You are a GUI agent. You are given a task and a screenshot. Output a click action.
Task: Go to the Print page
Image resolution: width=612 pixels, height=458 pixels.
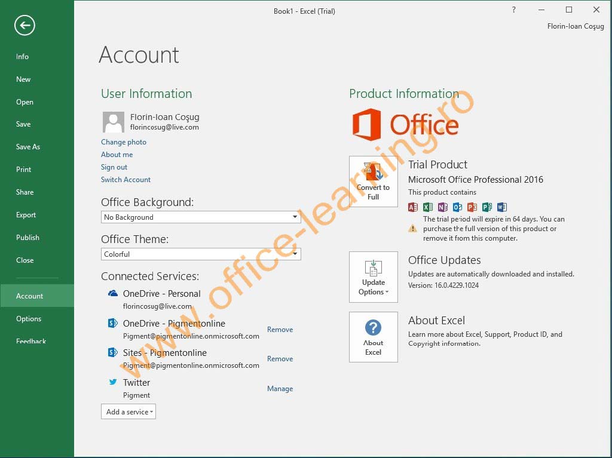click(23, 170)
